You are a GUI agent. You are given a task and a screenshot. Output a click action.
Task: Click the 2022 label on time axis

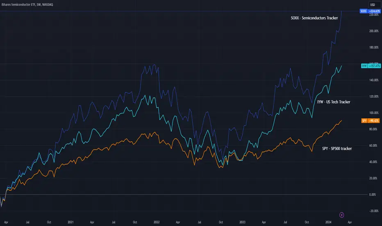pyautogui.click(x=157, y=222)
